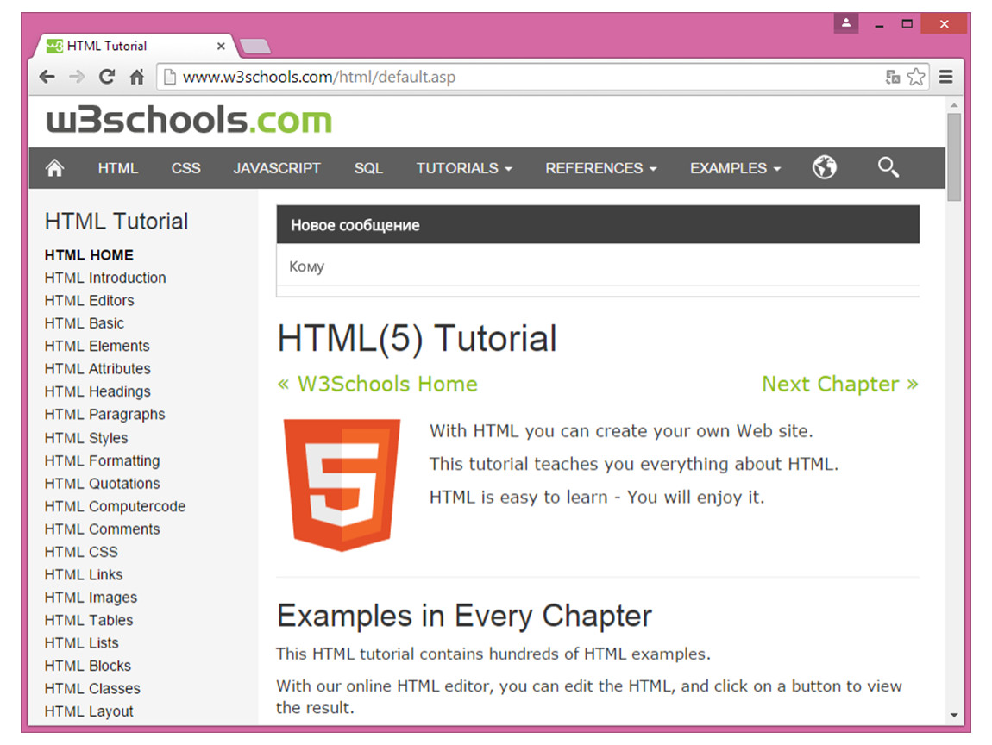Open HTML Editors in sidebar
The image size is (992, 745).
point(89,300)
